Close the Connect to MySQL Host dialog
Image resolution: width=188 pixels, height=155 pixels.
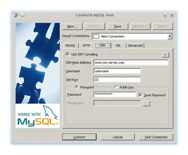pyautogui.click(x=172, y=15)
